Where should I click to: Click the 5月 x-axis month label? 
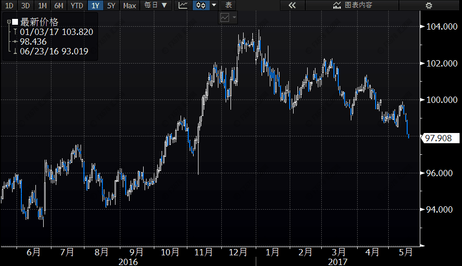pyautogui.click(x=405, y=252)
